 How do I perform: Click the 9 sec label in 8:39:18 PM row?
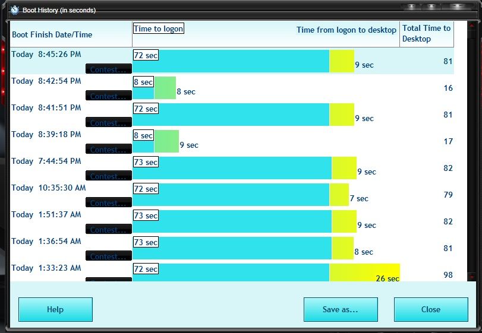point(189,145)
